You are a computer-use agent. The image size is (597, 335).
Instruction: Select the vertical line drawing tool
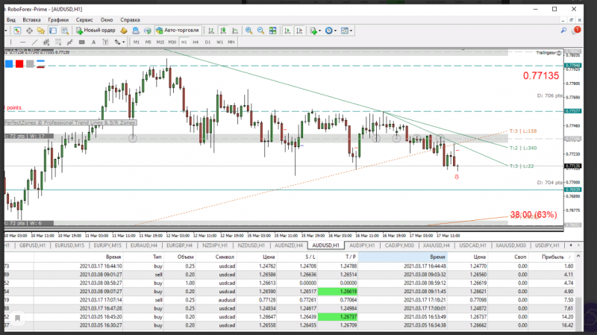(10, 43)
